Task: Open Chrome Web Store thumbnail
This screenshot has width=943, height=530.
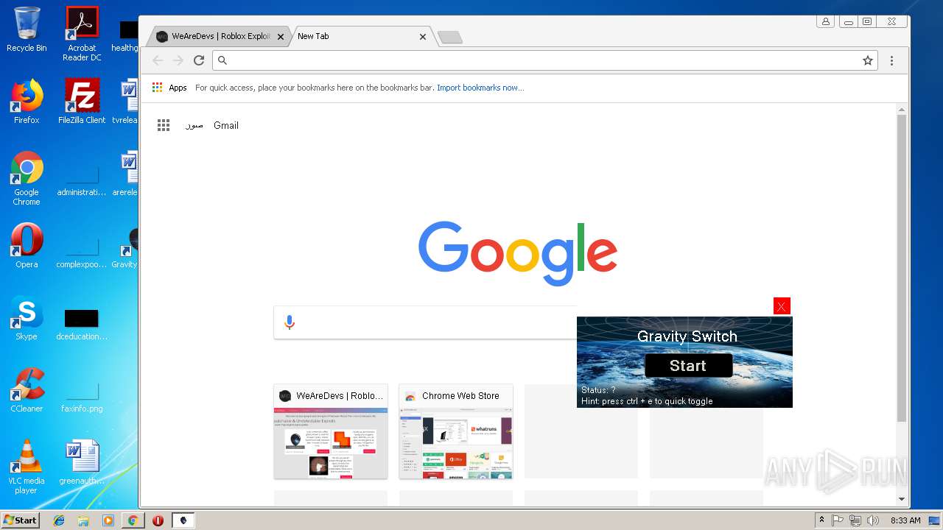Action: pyautogui.click(x=456, y=431)
